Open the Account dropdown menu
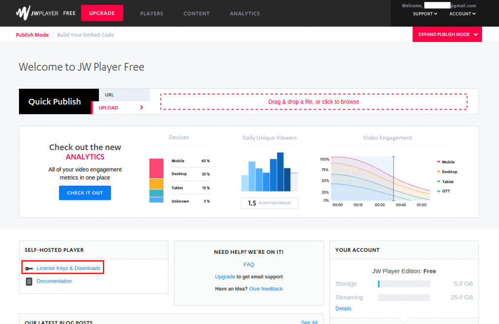This screenshot has width=499, height=324. pyautogui.click(x=462, y=14)
